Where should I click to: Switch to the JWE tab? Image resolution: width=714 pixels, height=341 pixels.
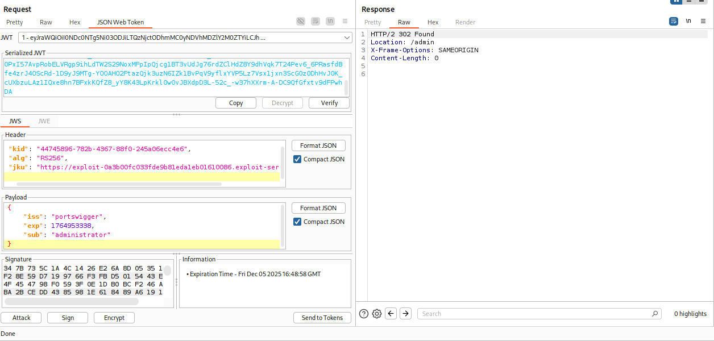[44, 121]
